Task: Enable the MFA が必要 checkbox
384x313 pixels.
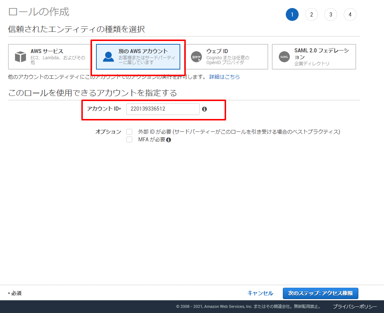Action: (129, 139)
